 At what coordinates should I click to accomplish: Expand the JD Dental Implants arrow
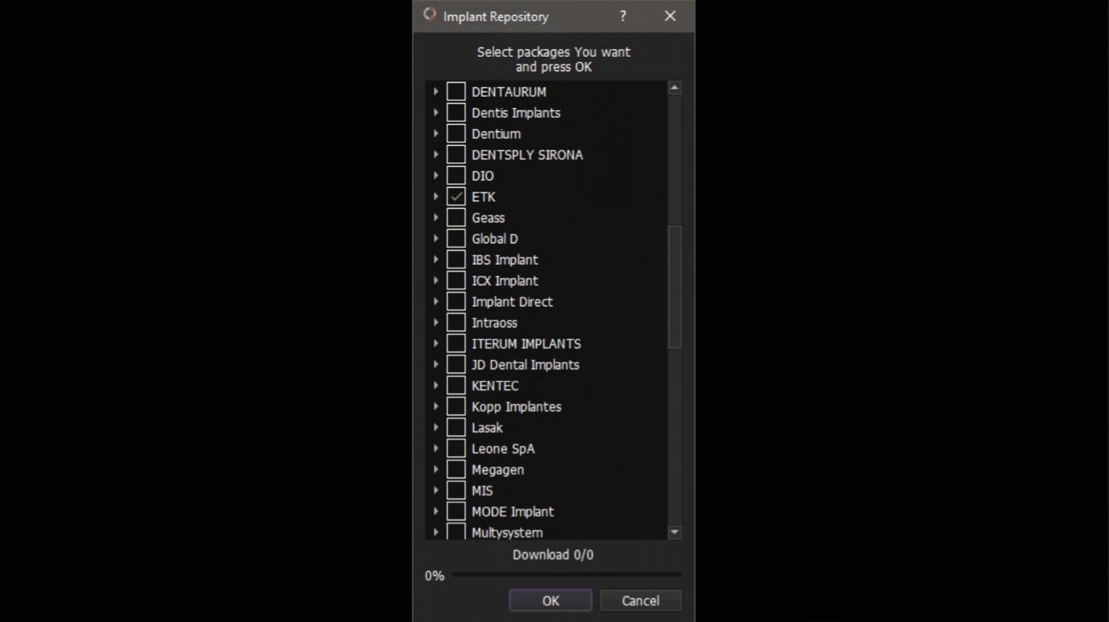pos(436,365)
